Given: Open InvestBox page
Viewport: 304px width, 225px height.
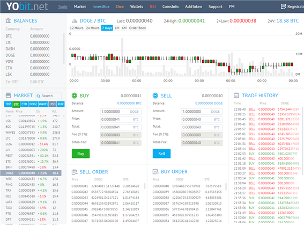Looking at the screenshot, I should click(101, 6).
